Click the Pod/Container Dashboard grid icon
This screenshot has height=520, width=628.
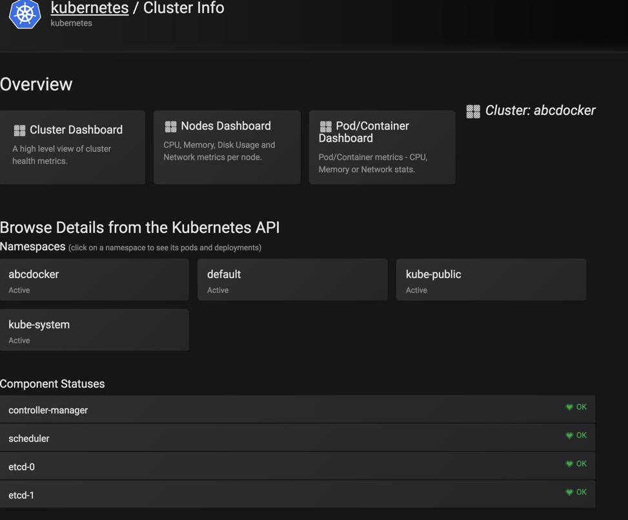click(326, 126)
